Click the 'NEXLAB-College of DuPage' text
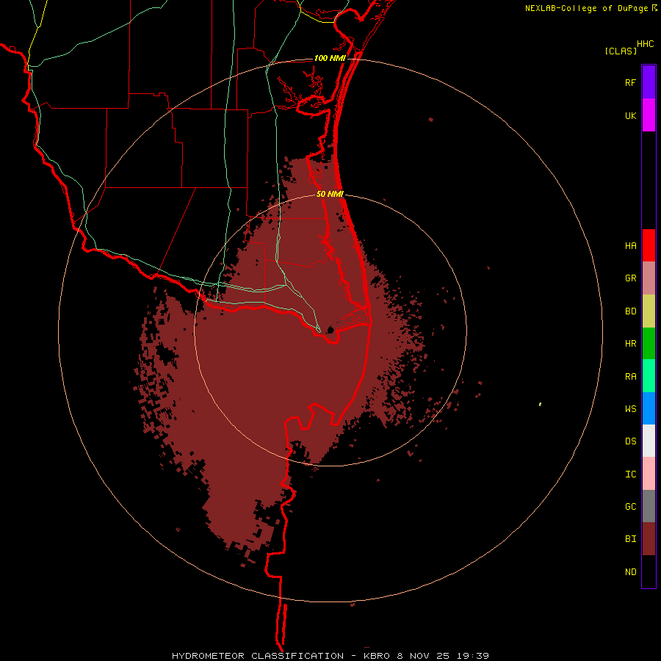661x661 pixels. coord(586,8)
